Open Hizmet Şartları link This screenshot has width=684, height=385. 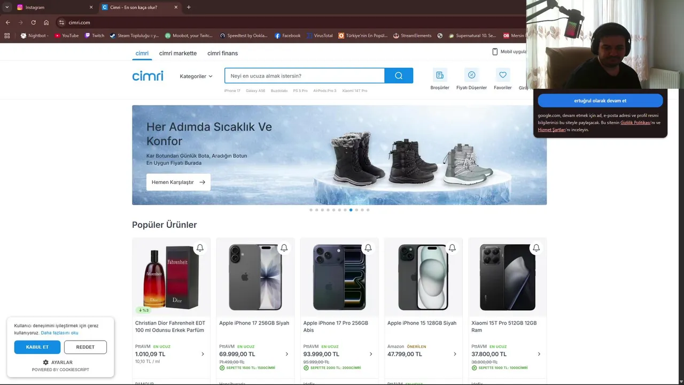tap(551, 129)
